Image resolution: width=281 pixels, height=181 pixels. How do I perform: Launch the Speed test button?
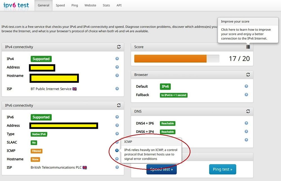(161, 169)
